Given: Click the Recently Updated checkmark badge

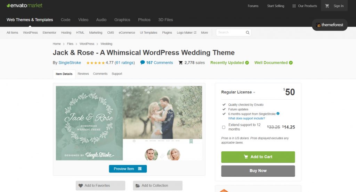Looking at the screenshot, I should [247, 62].
